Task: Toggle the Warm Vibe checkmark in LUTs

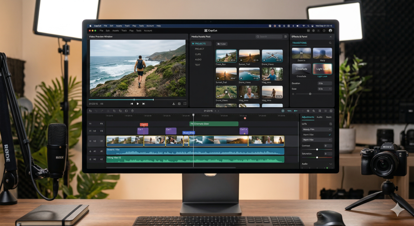Action: 330,135
